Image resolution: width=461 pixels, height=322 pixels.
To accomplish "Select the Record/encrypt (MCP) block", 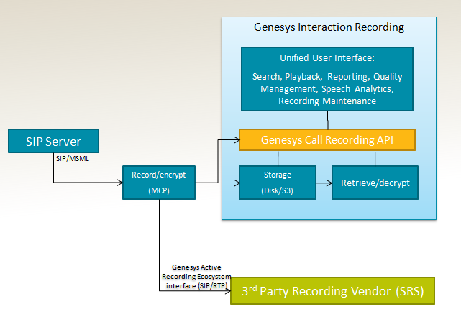I will (159, 183).
